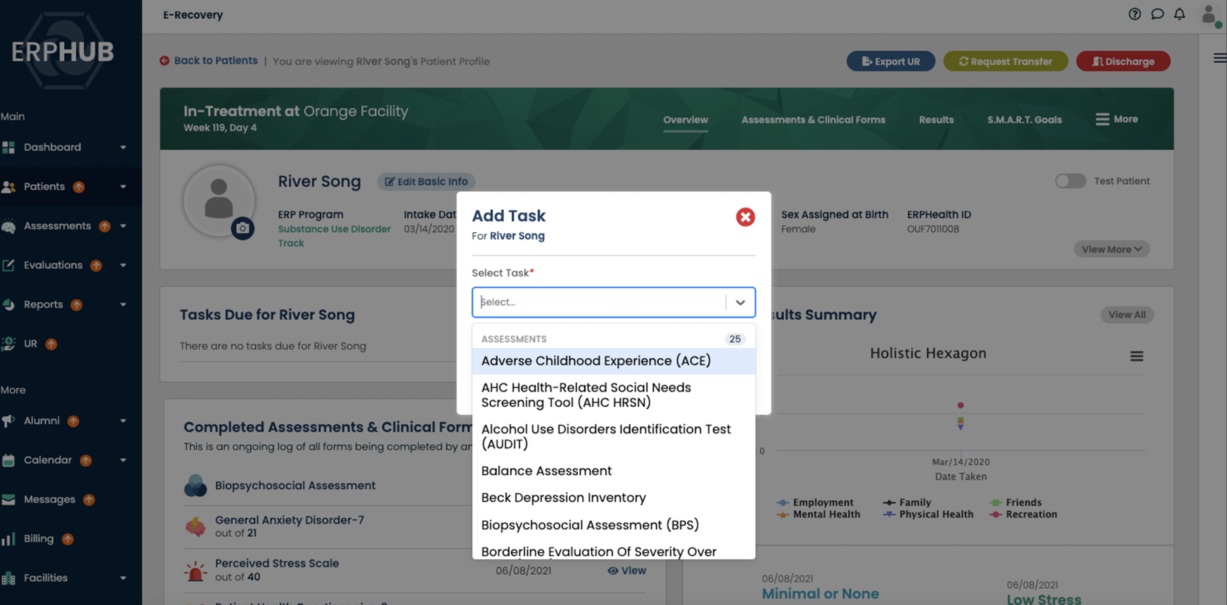Open the Holistic Hexagon chart hamburger menu
This screenshot has height=605, width=1227.
tap(1136, 356)
